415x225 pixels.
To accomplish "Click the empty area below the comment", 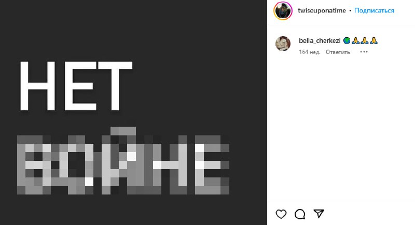I will [341, 129].
